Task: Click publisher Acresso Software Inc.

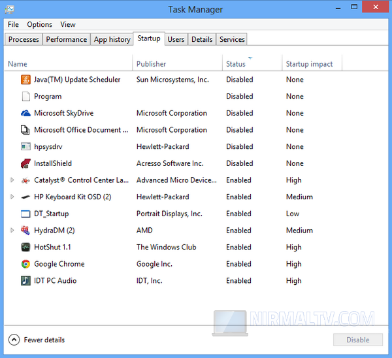Action: click(x=170, y=163)
